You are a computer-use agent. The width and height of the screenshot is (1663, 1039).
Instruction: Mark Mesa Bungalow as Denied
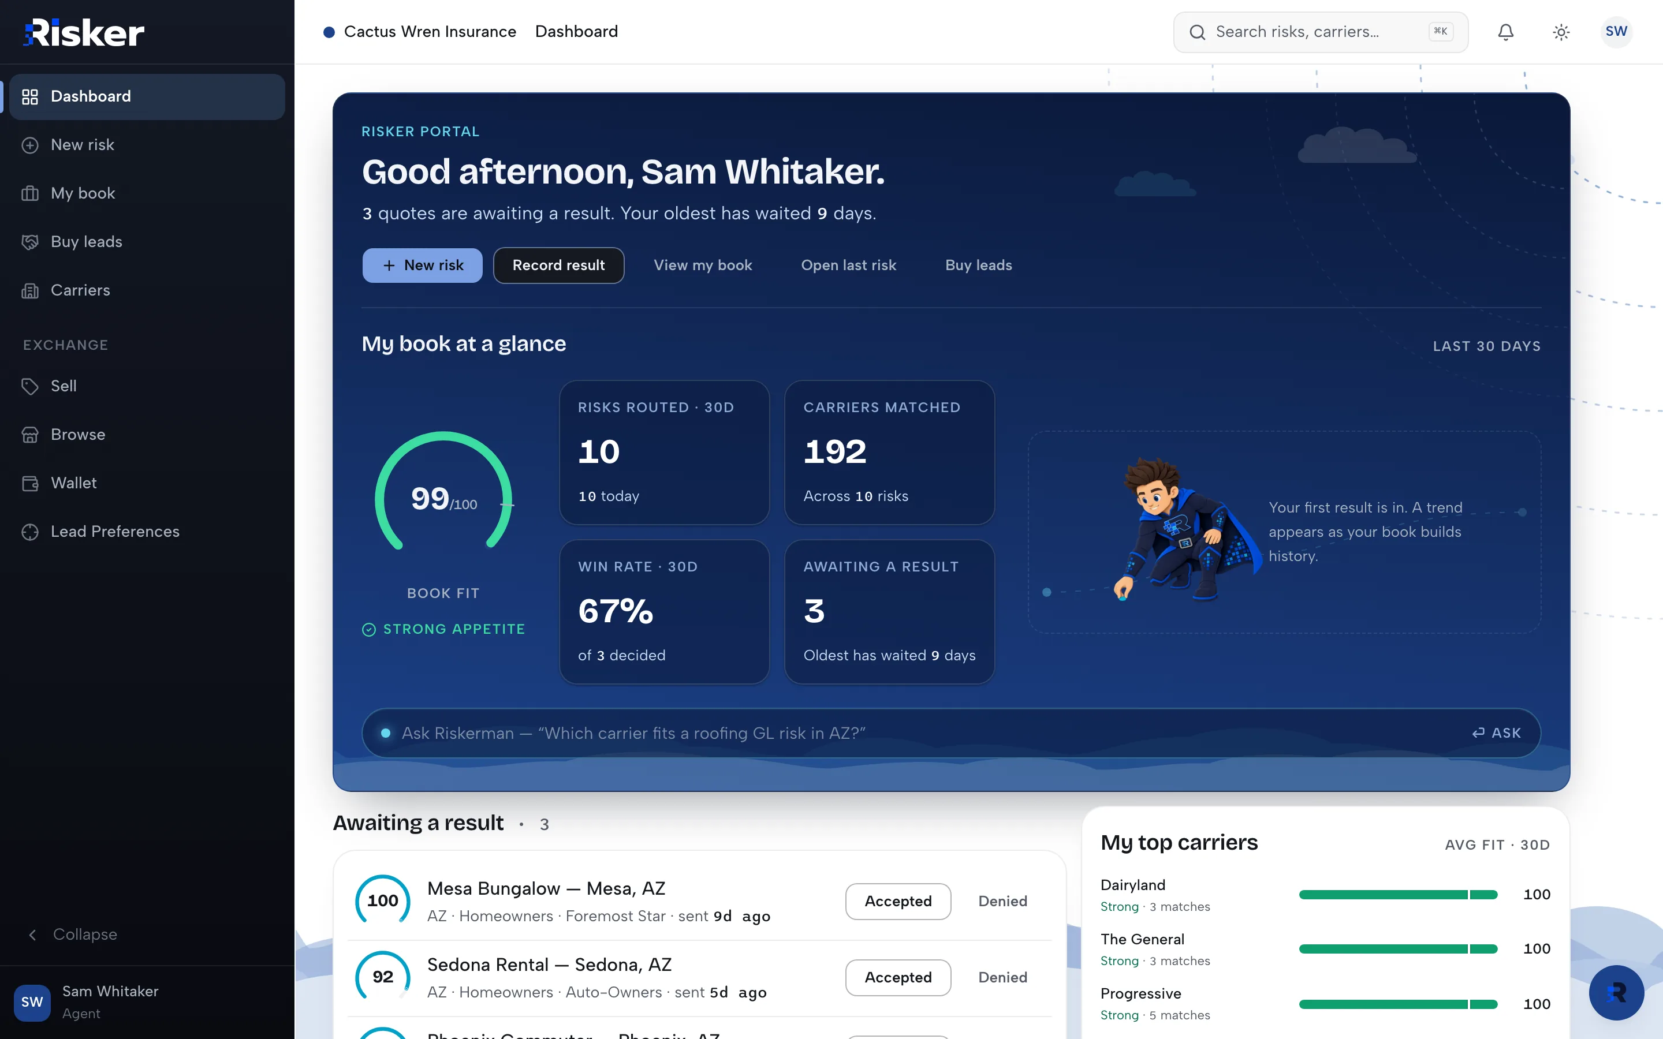[1002, 901]
